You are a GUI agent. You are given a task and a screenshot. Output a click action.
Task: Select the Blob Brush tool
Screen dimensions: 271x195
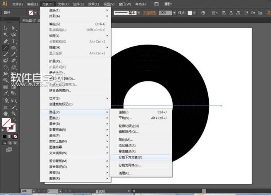click(x=5, y=60)
